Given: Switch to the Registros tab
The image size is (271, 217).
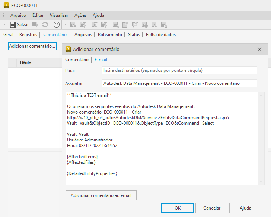Looking at the screenshot, I should pos(28,35).
